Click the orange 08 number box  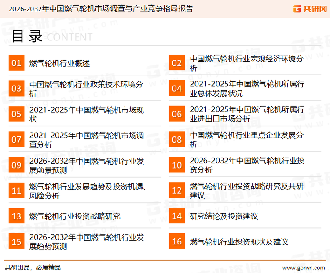[x=177, y=140]
